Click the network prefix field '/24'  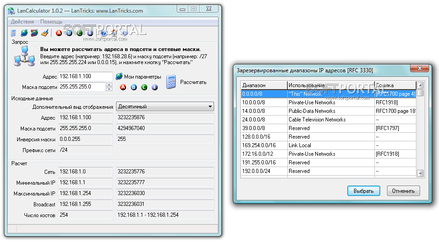point(85,150)
